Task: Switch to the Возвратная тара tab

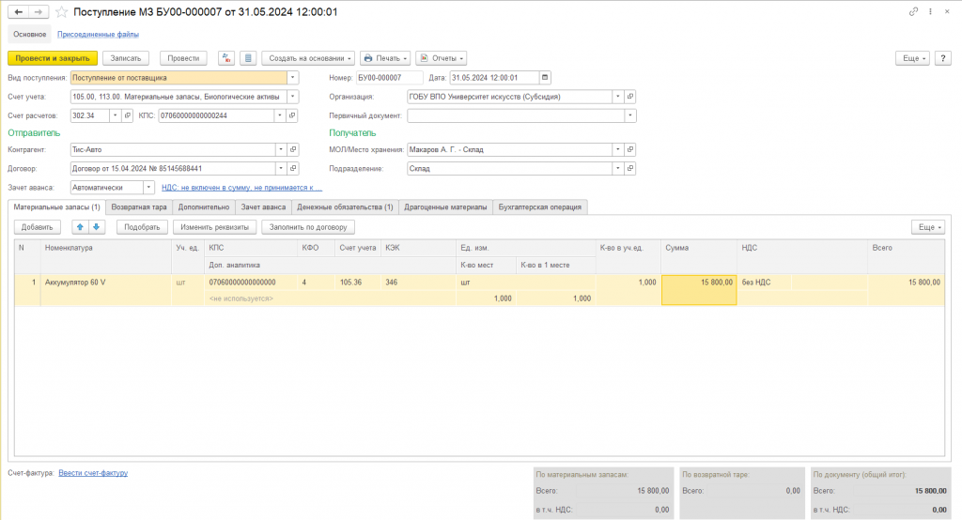Action: (x=139, y=207)
